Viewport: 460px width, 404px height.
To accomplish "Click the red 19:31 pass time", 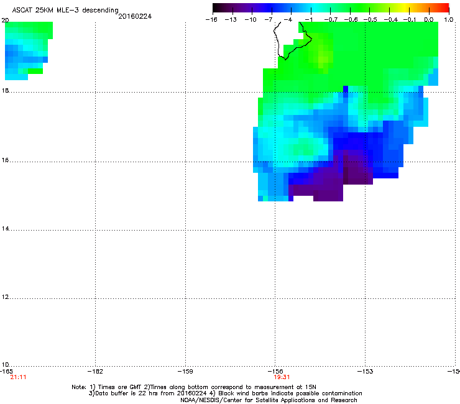I will pos(282,377).
